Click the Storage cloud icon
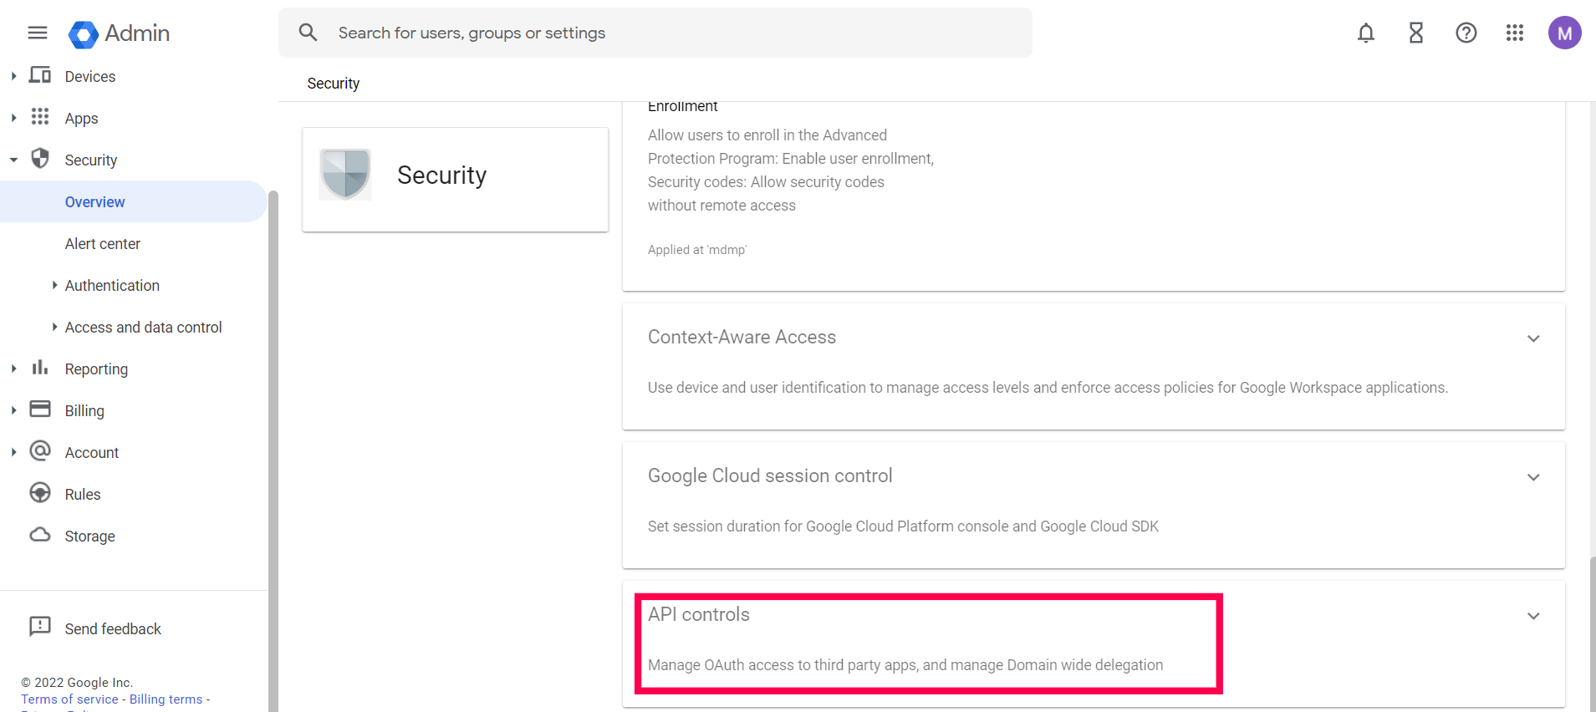 (x=40, y=535)
